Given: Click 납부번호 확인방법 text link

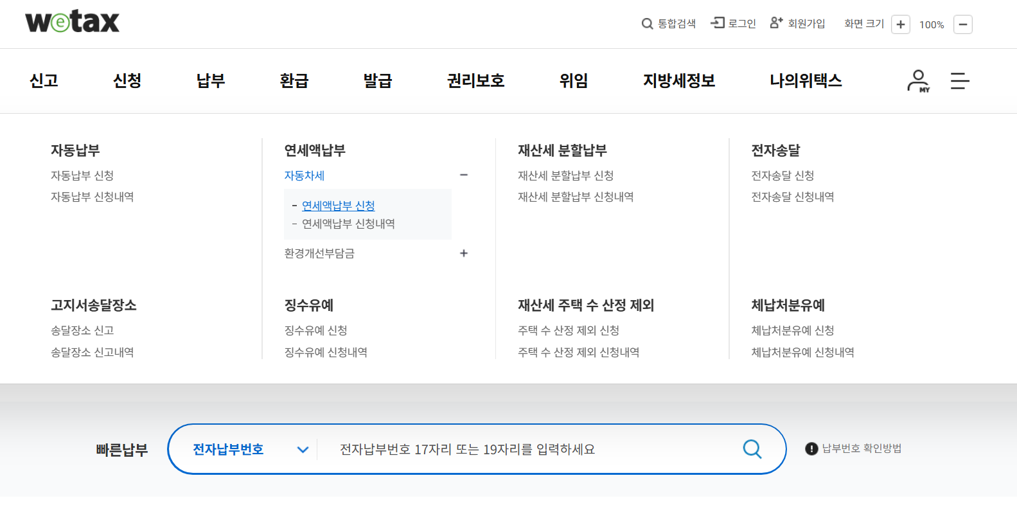Looking at the screenshot, I should (862, 448).
